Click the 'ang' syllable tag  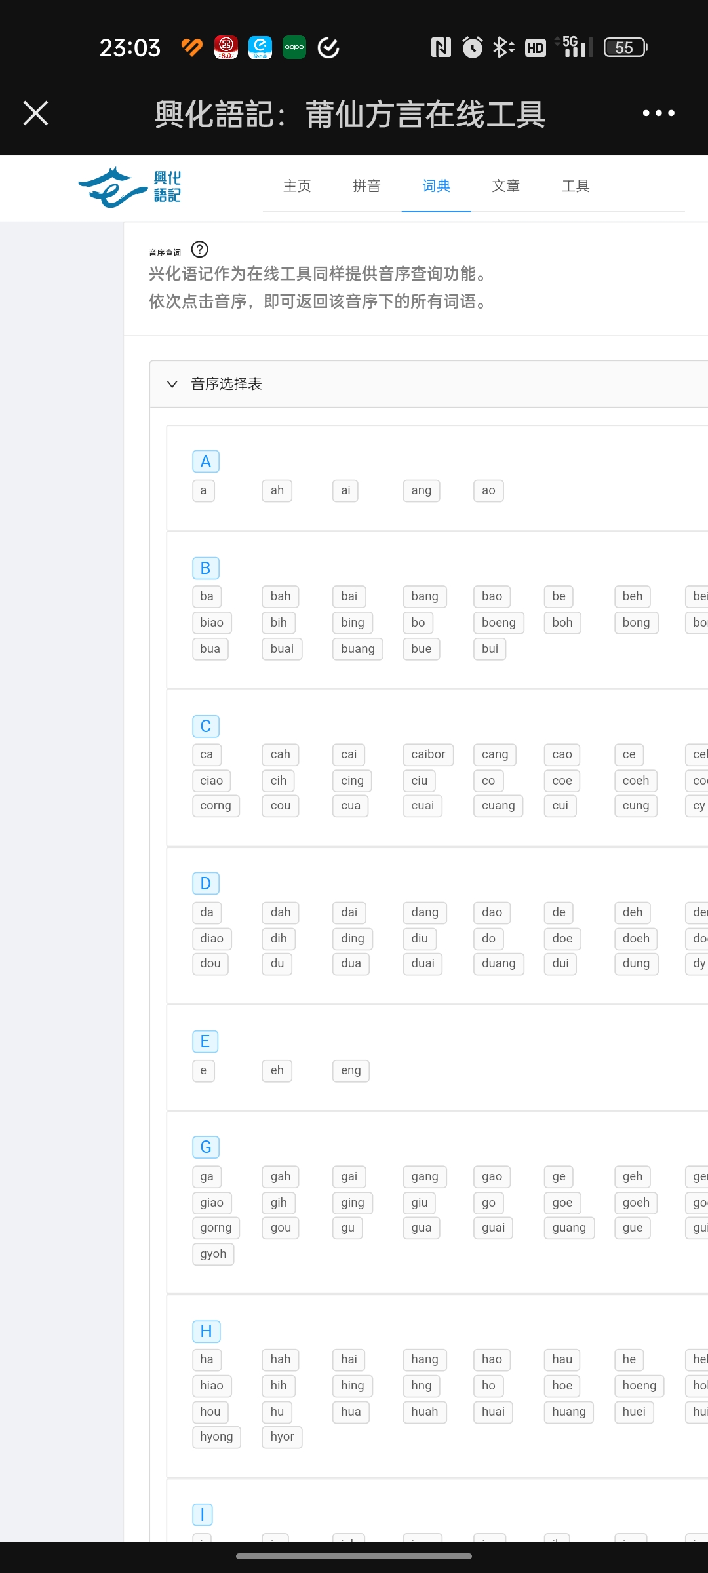[x=422, y=490]
